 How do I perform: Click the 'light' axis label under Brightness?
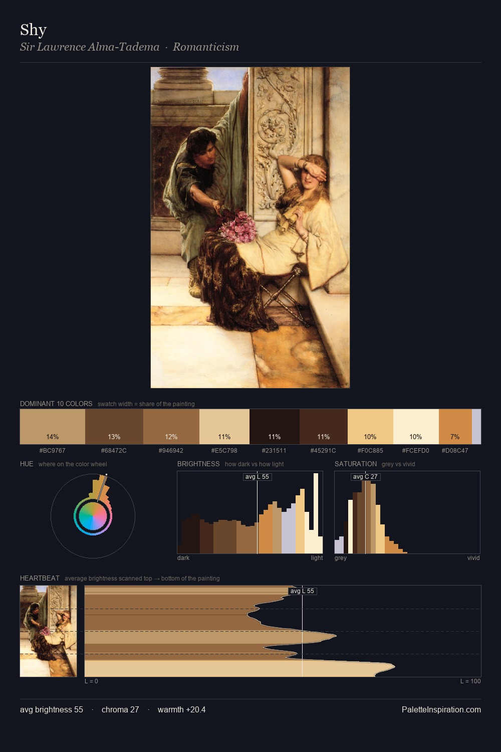coord(317,557)
